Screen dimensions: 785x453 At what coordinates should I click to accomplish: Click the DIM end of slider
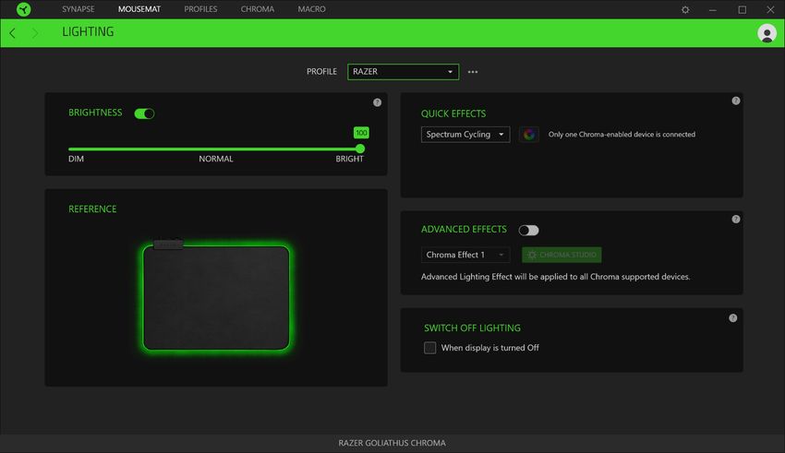[x=70, y=149]
